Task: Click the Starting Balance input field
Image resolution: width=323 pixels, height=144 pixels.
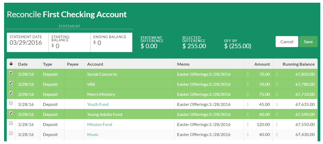Action: [69, 46]
